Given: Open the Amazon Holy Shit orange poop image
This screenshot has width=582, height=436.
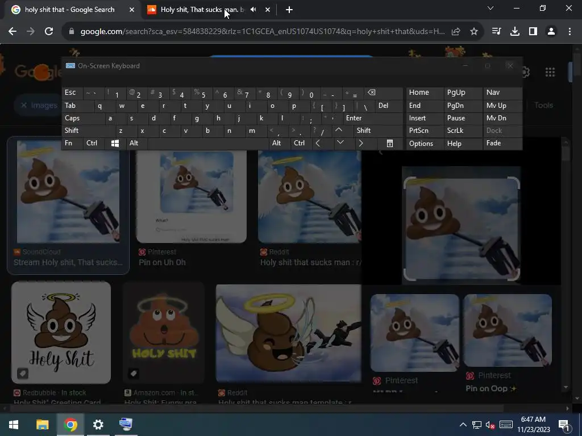Looking at the screenshot, I should pyautogui.click(x=164, y=332).
